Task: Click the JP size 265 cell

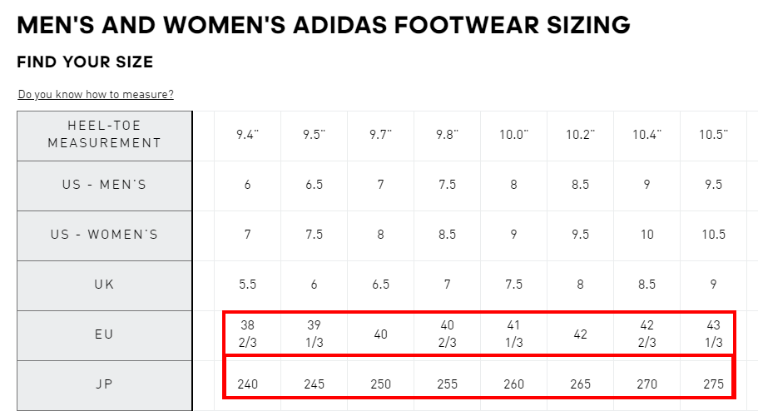Action: click(x=581, y=384)
